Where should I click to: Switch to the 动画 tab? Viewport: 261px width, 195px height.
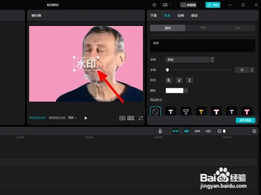[x=181, y=16]
